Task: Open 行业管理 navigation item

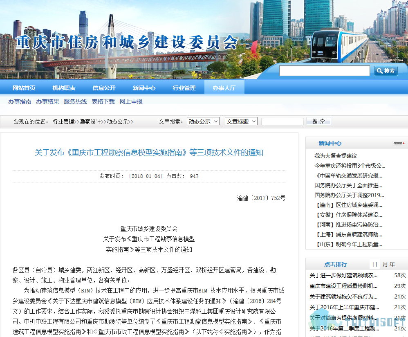Action: click(184, 88)
